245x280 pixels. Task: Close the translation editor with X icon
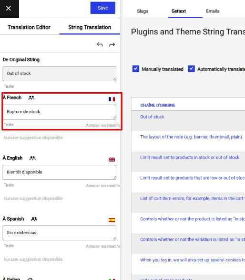tap(9, 9)
